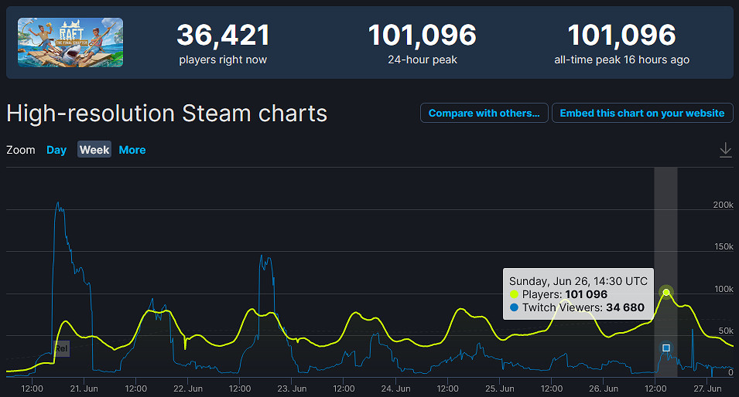Viewport: 739px width, 397px height.
Task: Click the 36,421 players right now figure
Action: 223,36
